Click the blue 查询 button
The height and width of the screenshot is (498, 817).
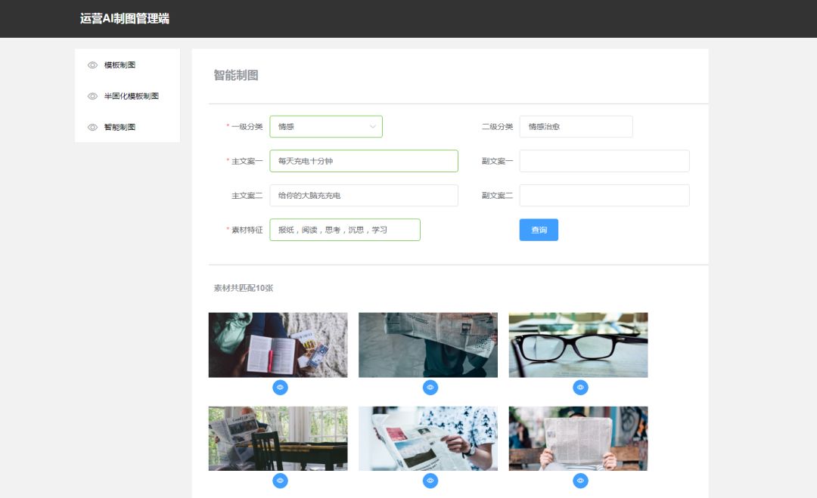pyautogui.click(x=539, y=230)
